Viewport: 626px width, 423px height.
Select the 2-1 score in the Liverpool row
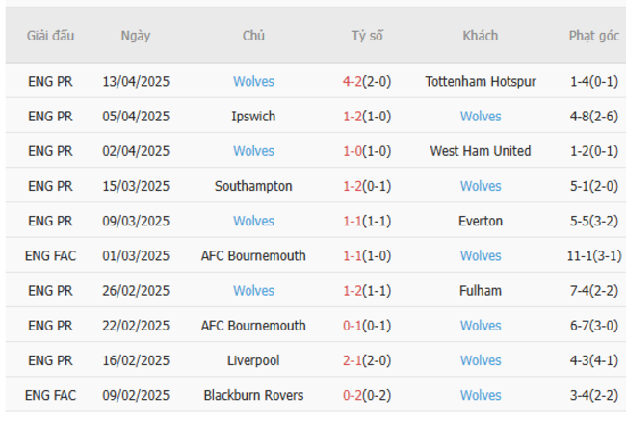pyautogui.click(x=352, y=360)
